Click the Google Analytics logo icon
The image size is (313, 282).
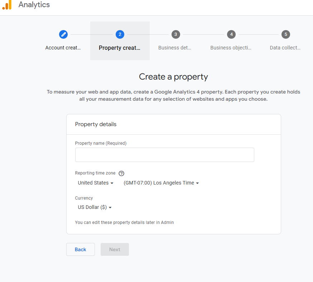[x=7, y=5]
